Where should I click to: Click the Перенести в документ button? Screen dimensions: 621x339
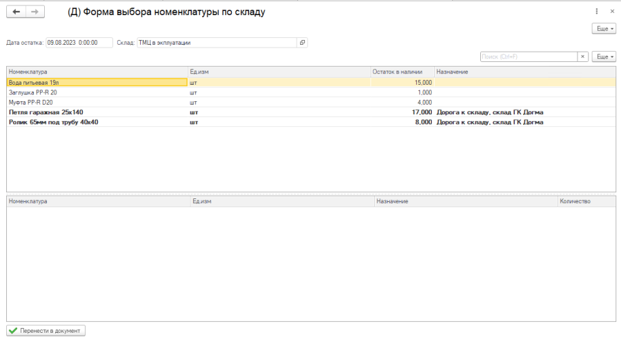coord(46,331)
